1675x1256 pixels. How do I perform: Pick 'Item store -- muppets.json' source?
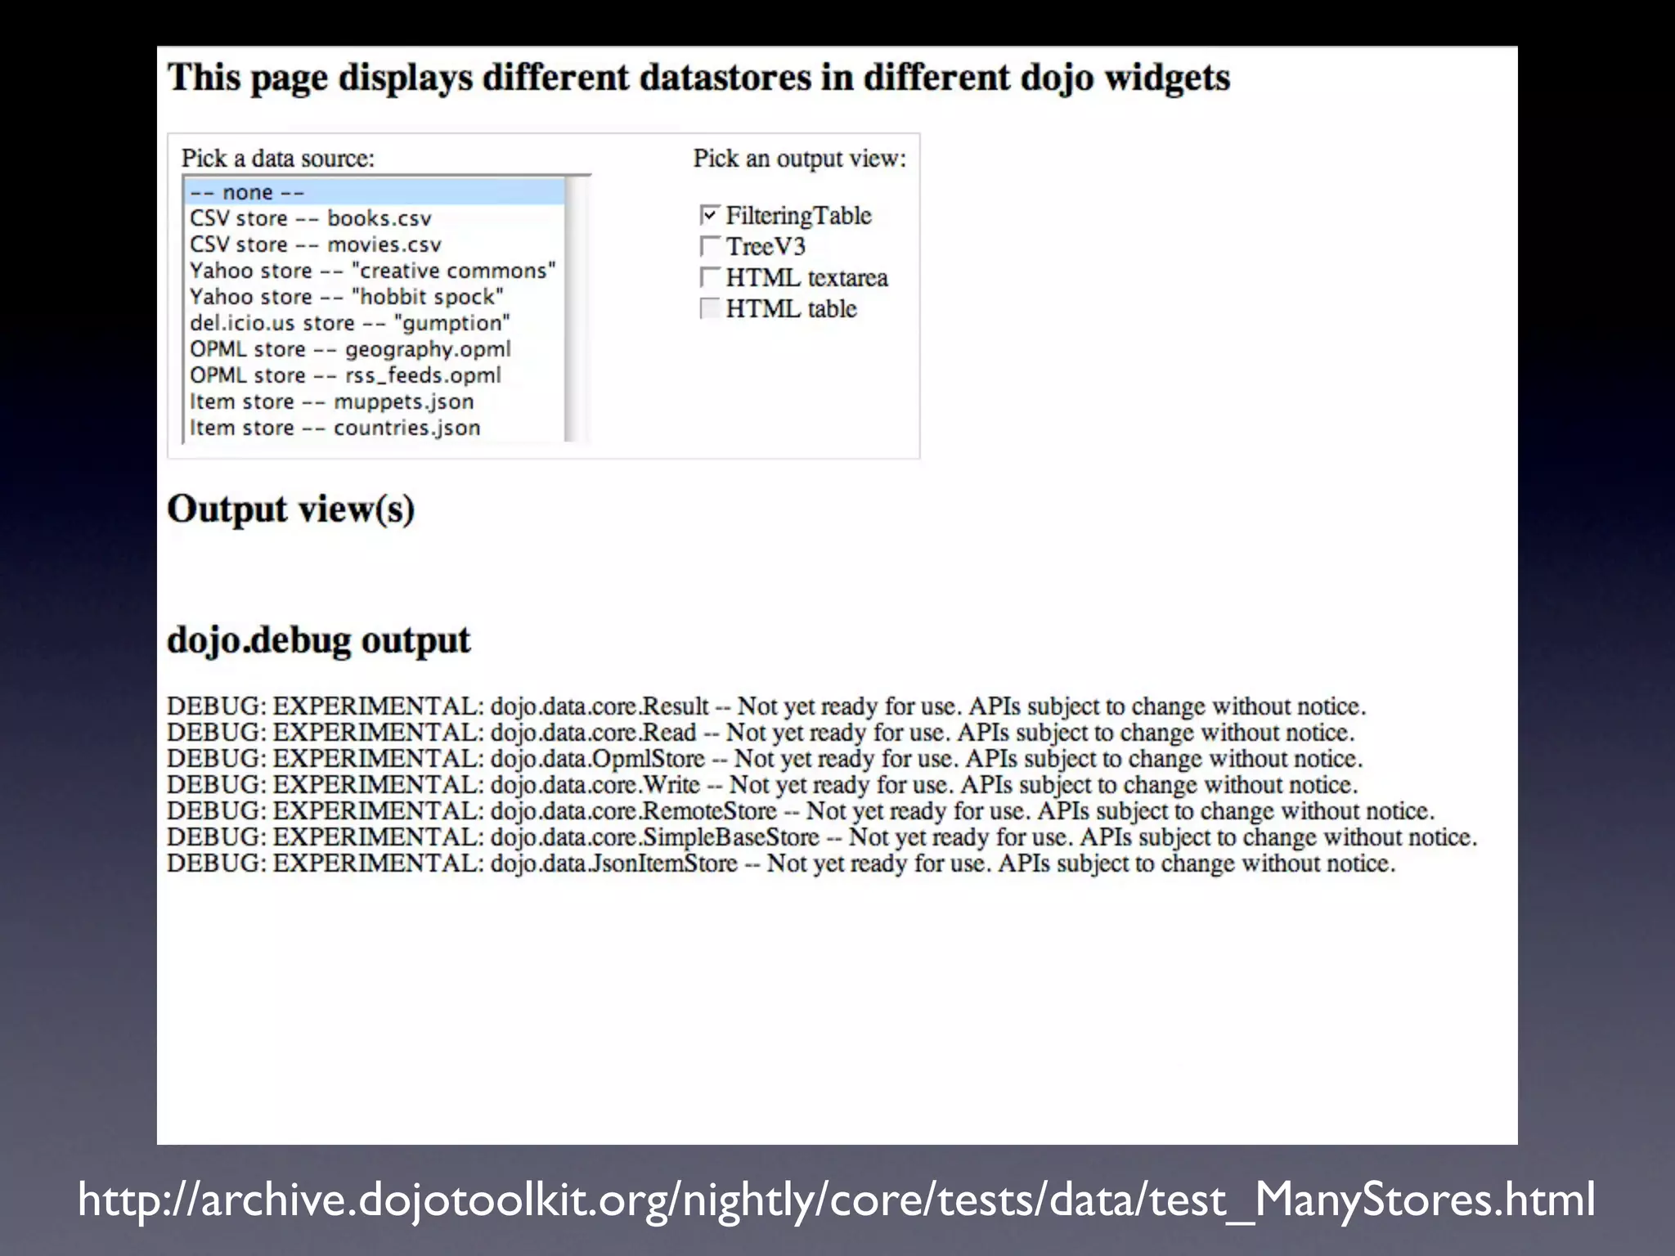375,401
